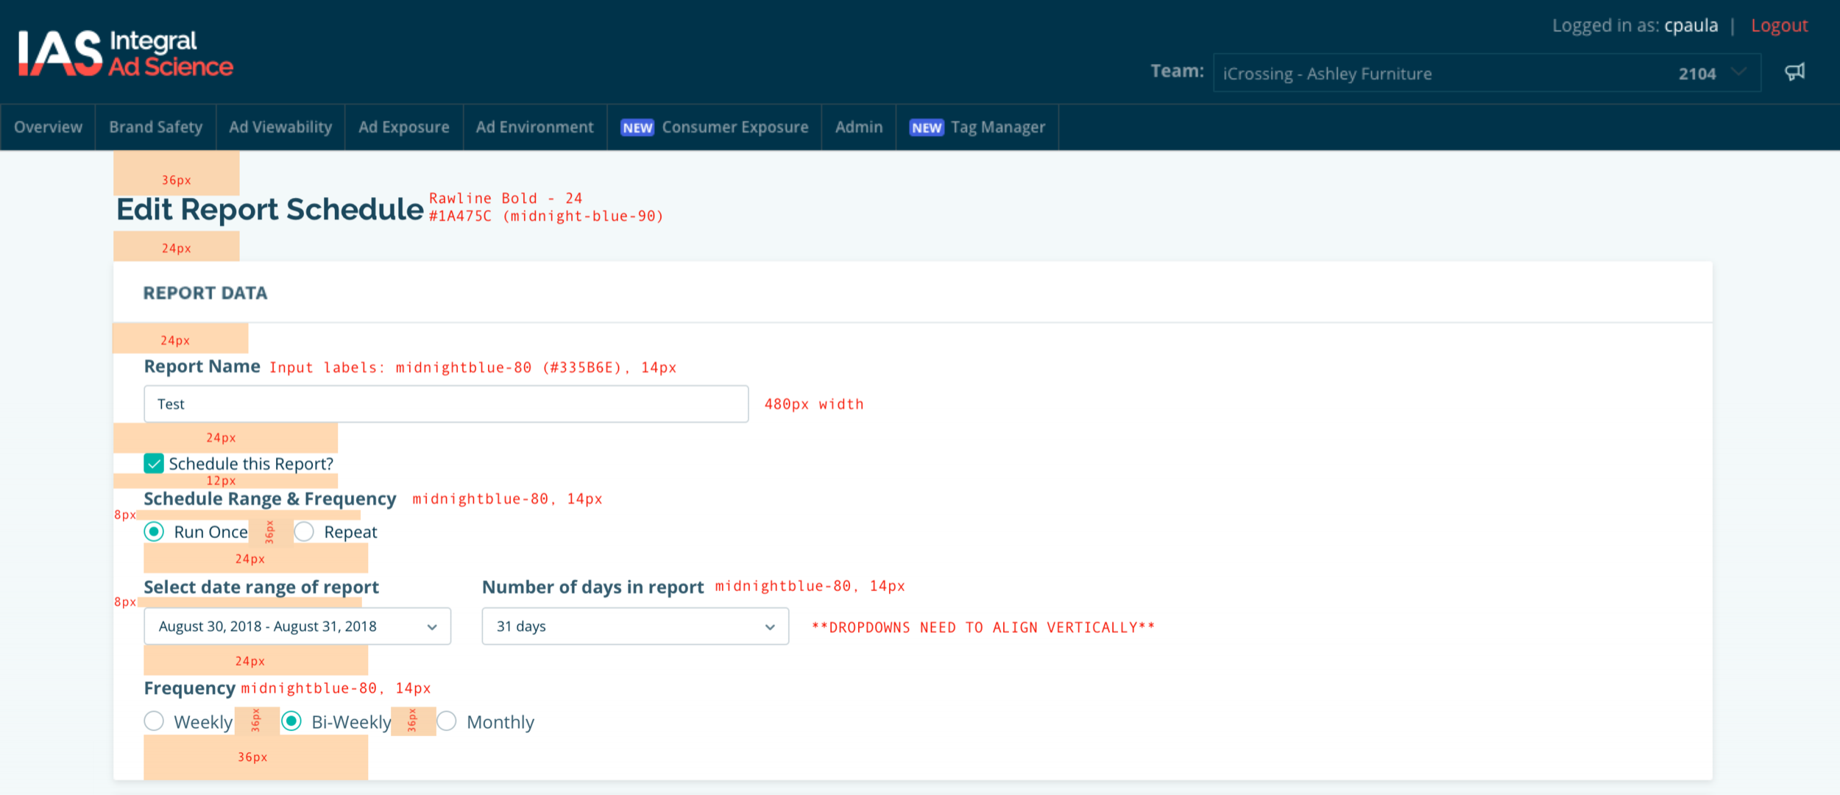Viewport: 1840px width, 795px height.
Task: Click the Logout link
Action: (1779, 26)
